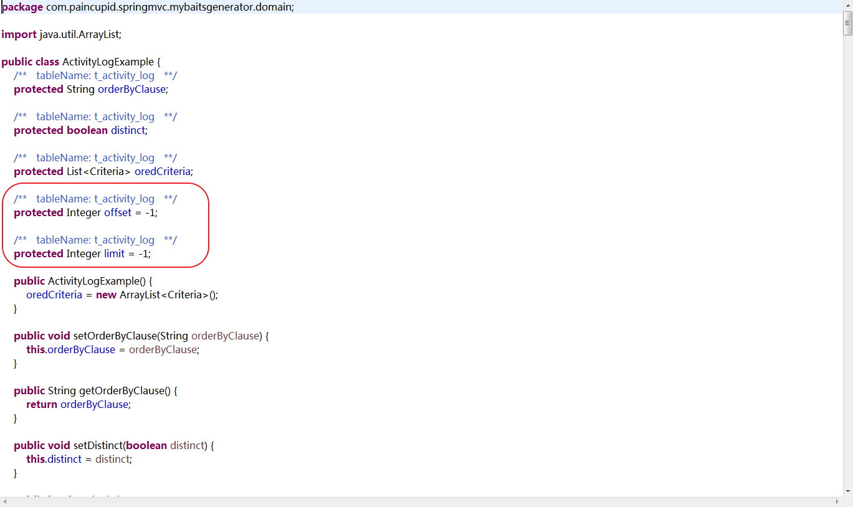Click 'public class ActivityLogExample {' declaration
This screenshot has height=507, width=853.
point(81,62)
